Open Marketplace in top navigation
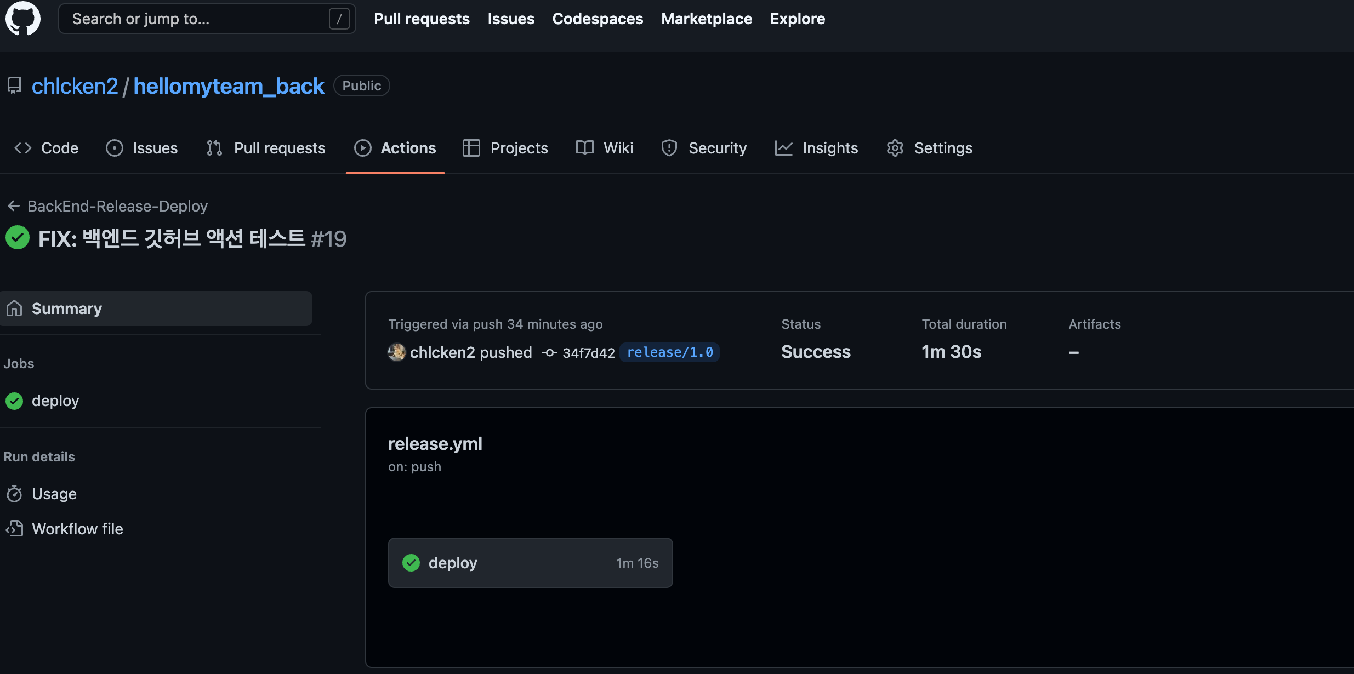This screenshot has width=1354, height=674. (706, 19)
